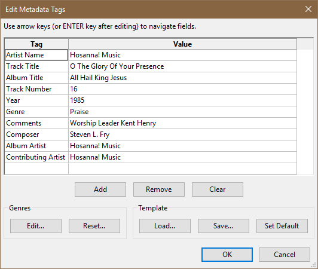Select the Album Artist tag cell
The width and height of the screenshot is (318, 269).
coord(36,146)
